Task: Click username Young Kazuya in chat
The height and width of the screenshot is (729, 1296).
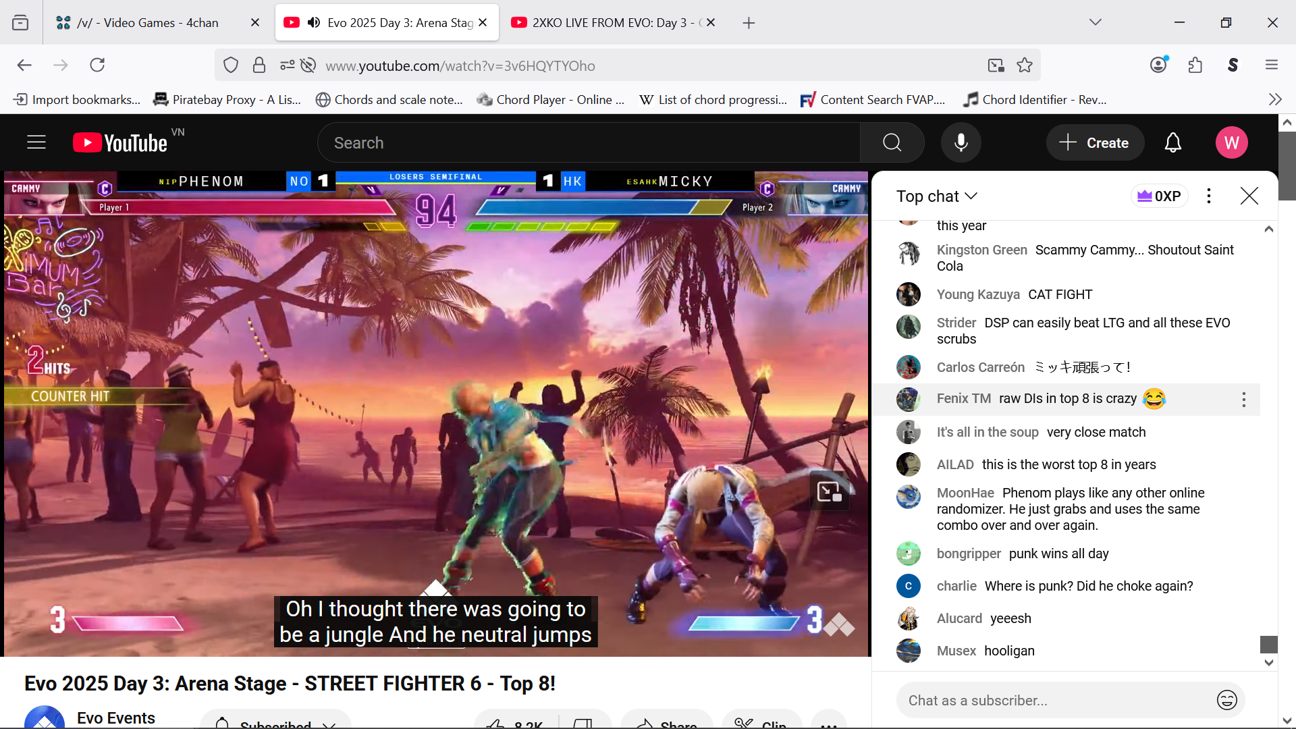Action: click(x=978, y=294)
